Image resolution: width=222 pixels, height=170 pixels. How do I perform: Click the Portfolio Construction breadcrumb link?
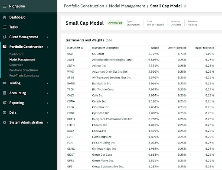[84, 6]
